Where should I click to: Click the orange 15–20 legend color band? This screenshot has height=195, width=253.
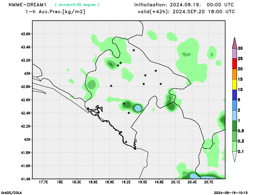[234, 74]
